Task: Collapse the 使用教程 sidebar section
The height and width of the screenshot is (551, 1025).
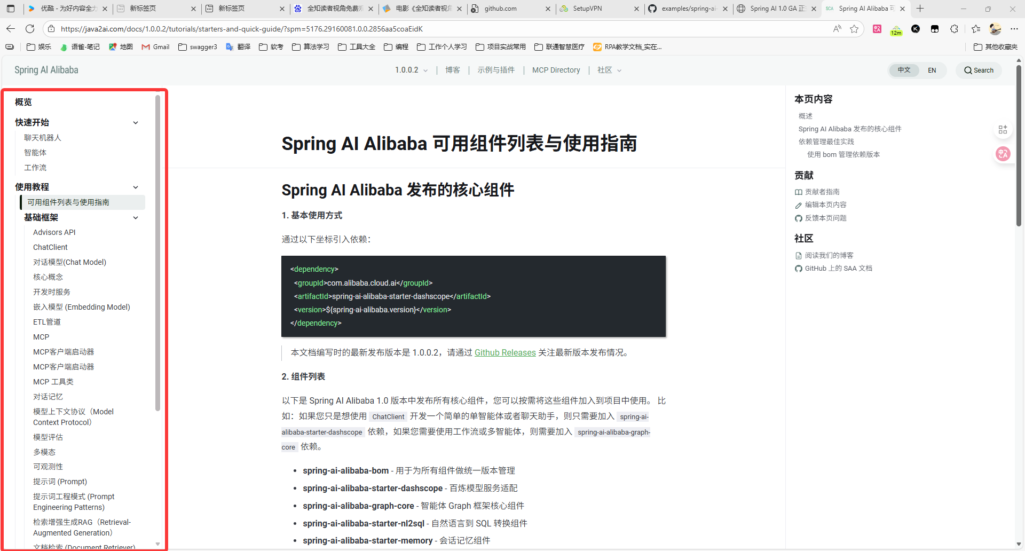Action: pyautogui.click(x=136, y=187)
